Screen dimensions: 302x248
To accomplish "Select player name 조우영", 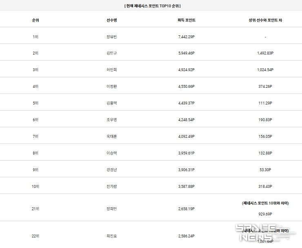I will (112, 120).
